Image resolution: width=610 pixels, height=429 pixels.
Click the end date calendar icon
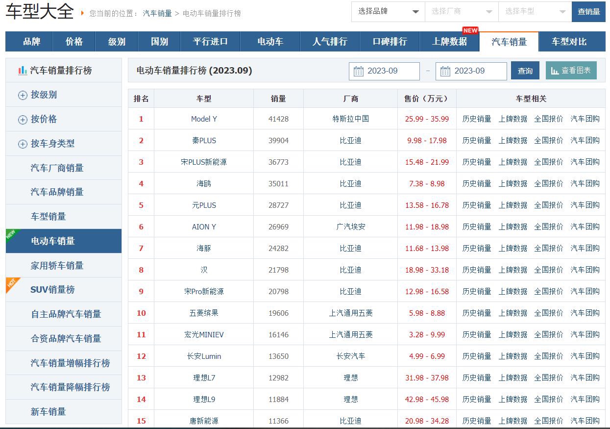coord(445,72)
